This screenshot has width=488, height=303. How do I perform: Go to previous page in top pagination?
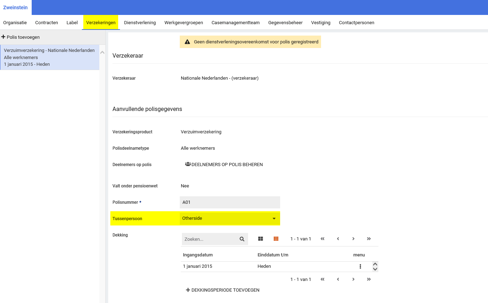coord(338,239)
